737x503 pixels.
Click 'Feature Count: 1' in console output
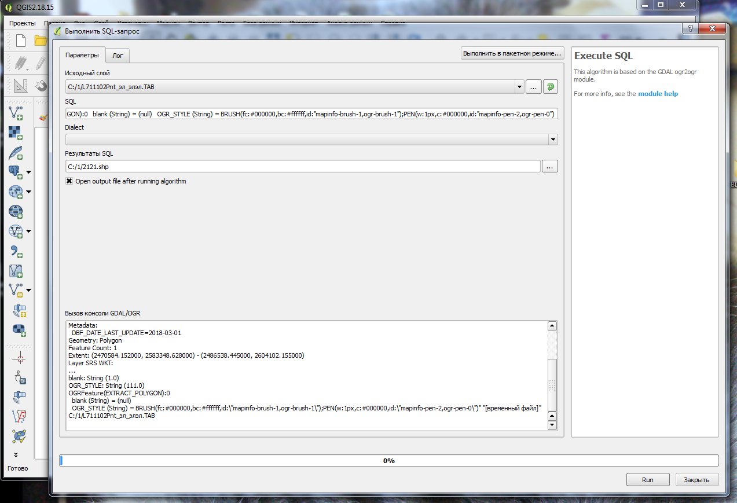(93, 348)
